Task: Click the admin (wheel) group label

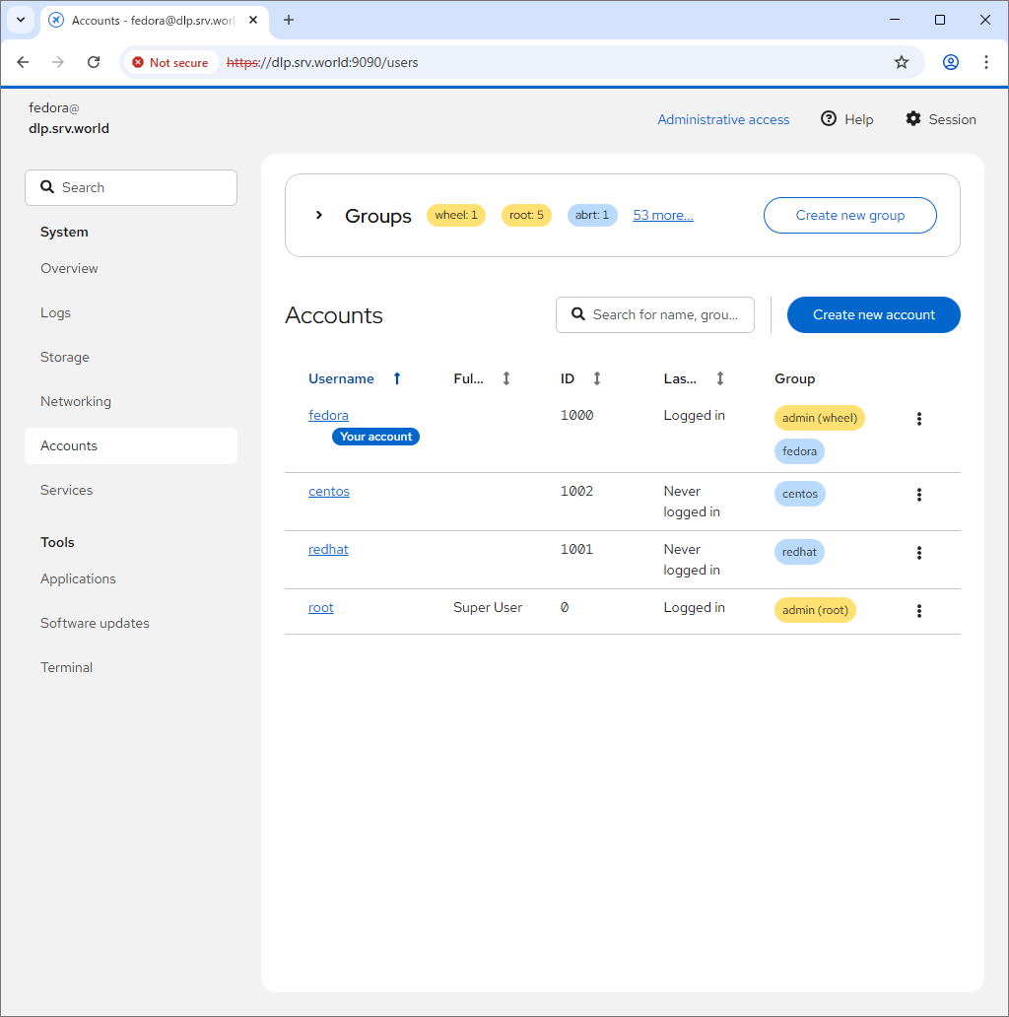Action: tap(820, 419)
